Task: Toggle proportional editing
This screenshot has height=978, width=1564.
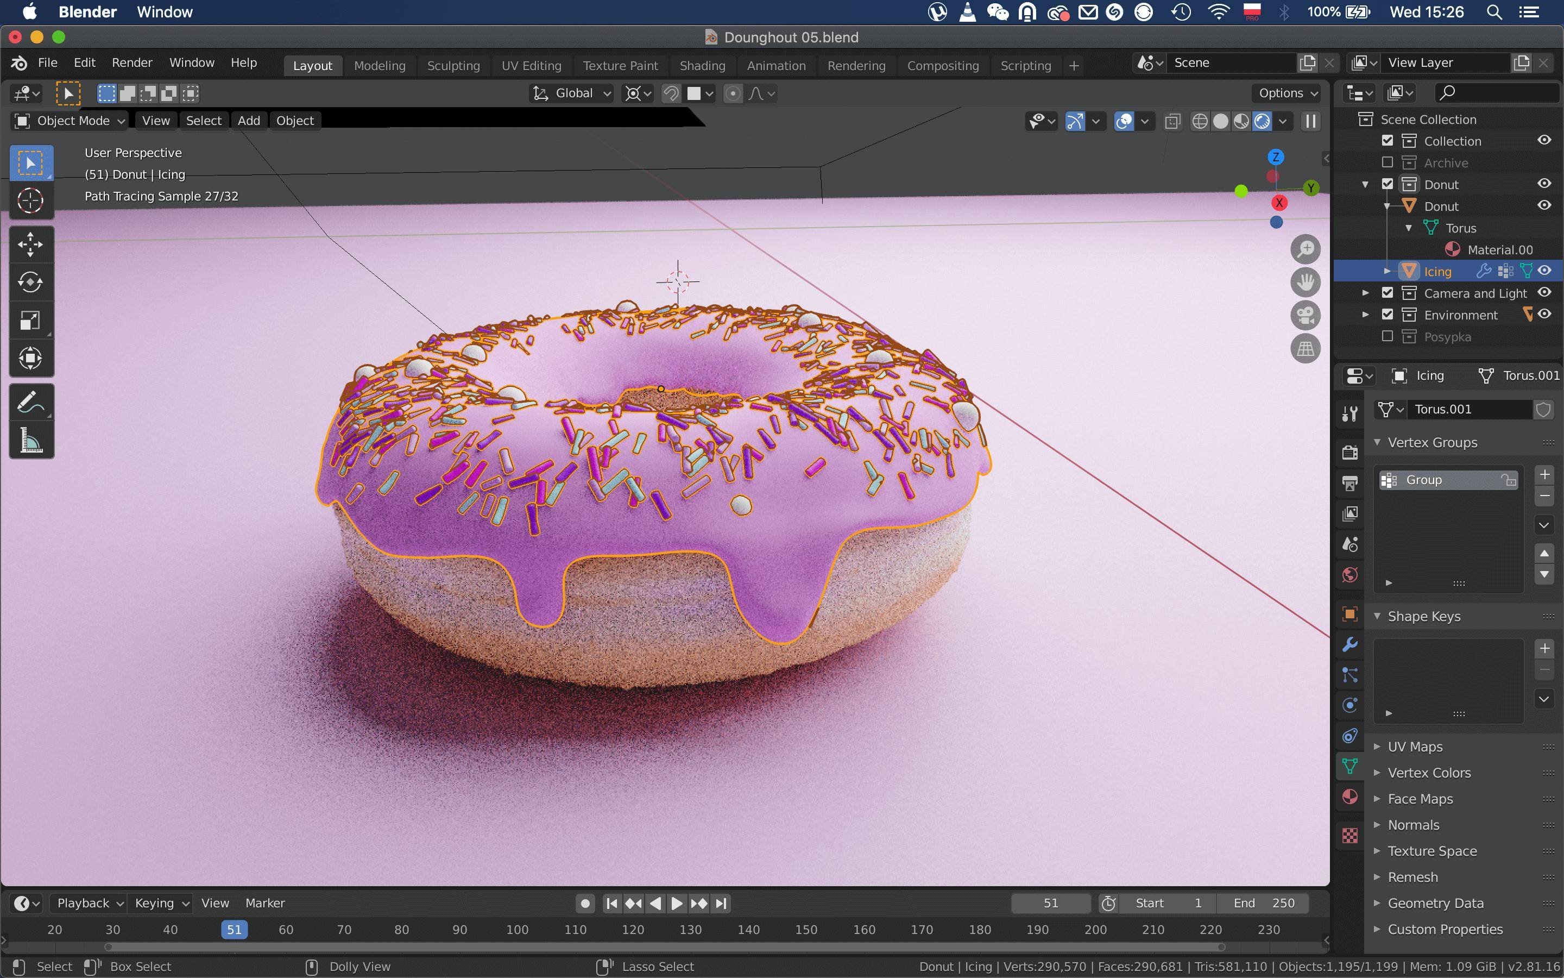Action: click(732, 94)
